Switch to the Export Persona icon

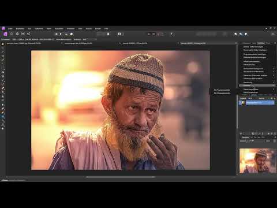click(28, 34)
